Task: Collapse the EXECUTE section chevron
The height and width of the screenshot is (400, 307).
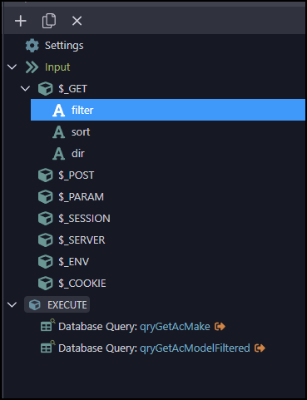Action: (12, 305)
